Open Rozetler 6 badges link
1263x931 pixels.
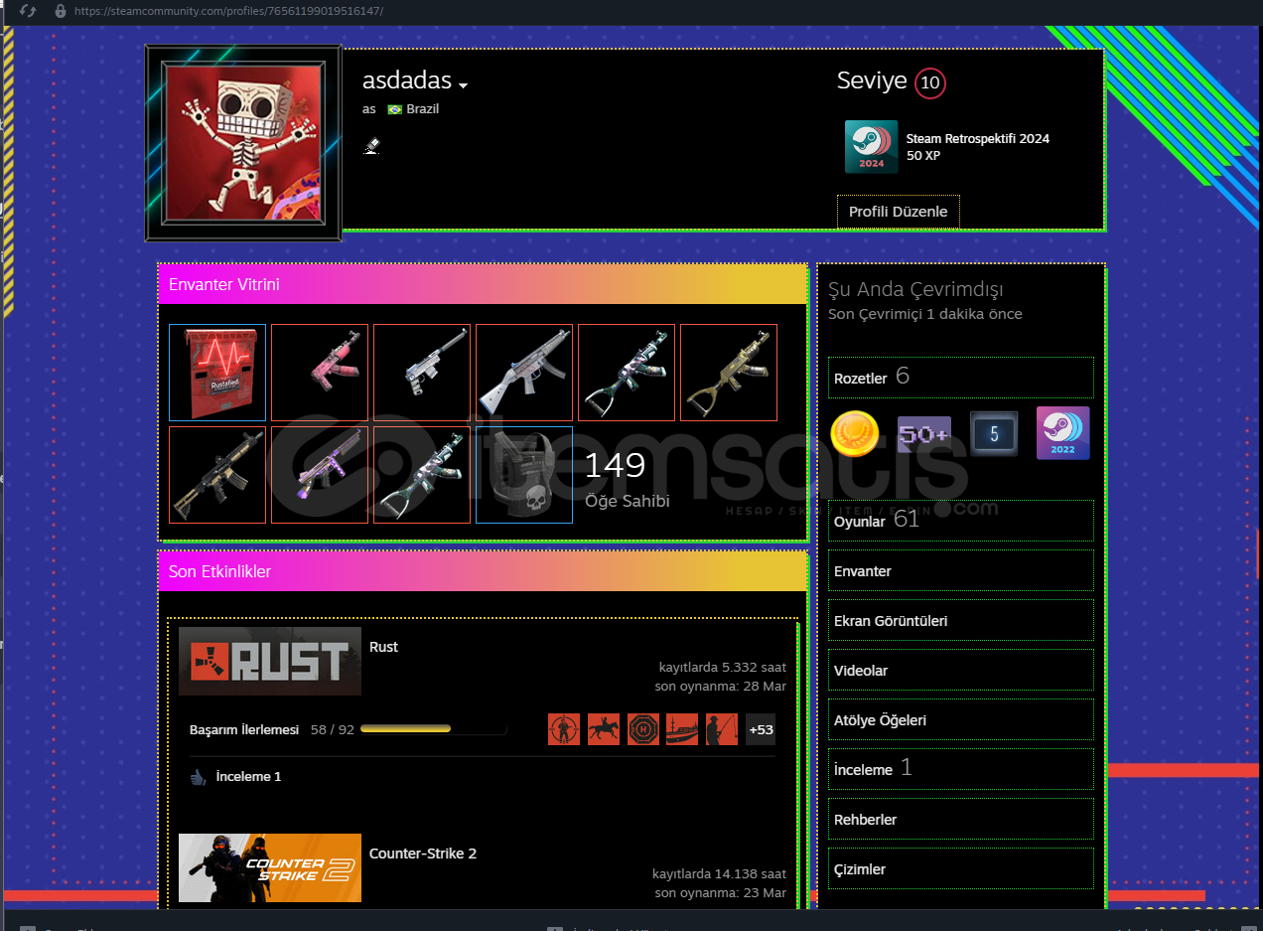[961, 378]
